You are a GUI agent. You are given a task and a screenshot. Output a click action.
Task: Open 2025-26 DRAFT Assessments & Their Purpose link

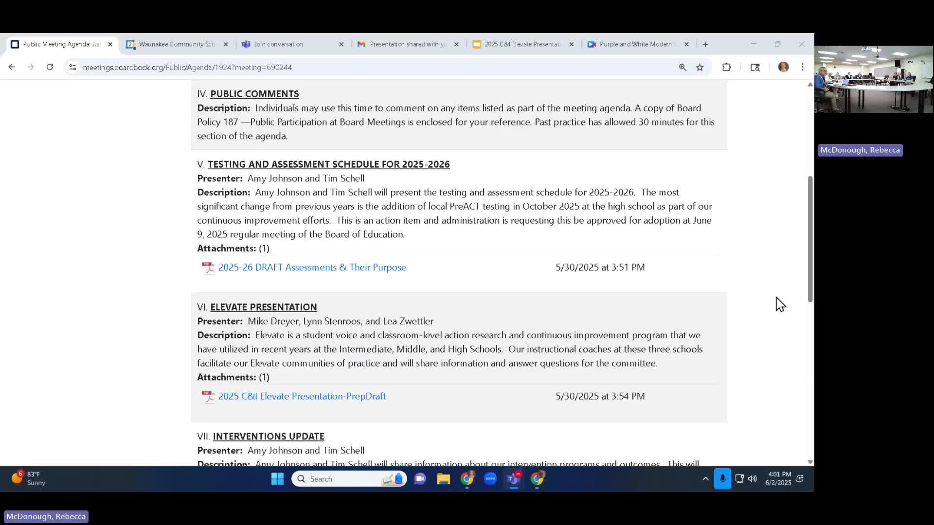pos(312,267)
